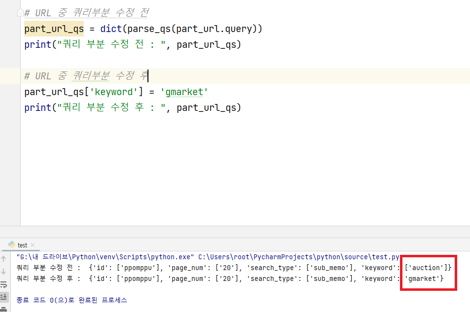Click the 'gmarket' string literal in the editor
The image size is (470, 312).
click(x=184, y=92)
